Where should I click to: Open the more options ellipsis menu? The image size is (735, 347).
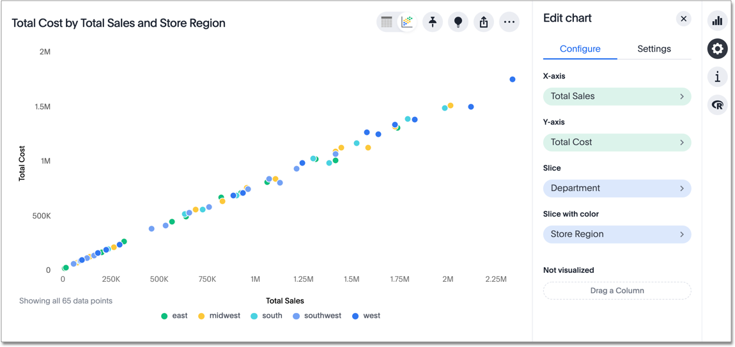tap(509, 22)
